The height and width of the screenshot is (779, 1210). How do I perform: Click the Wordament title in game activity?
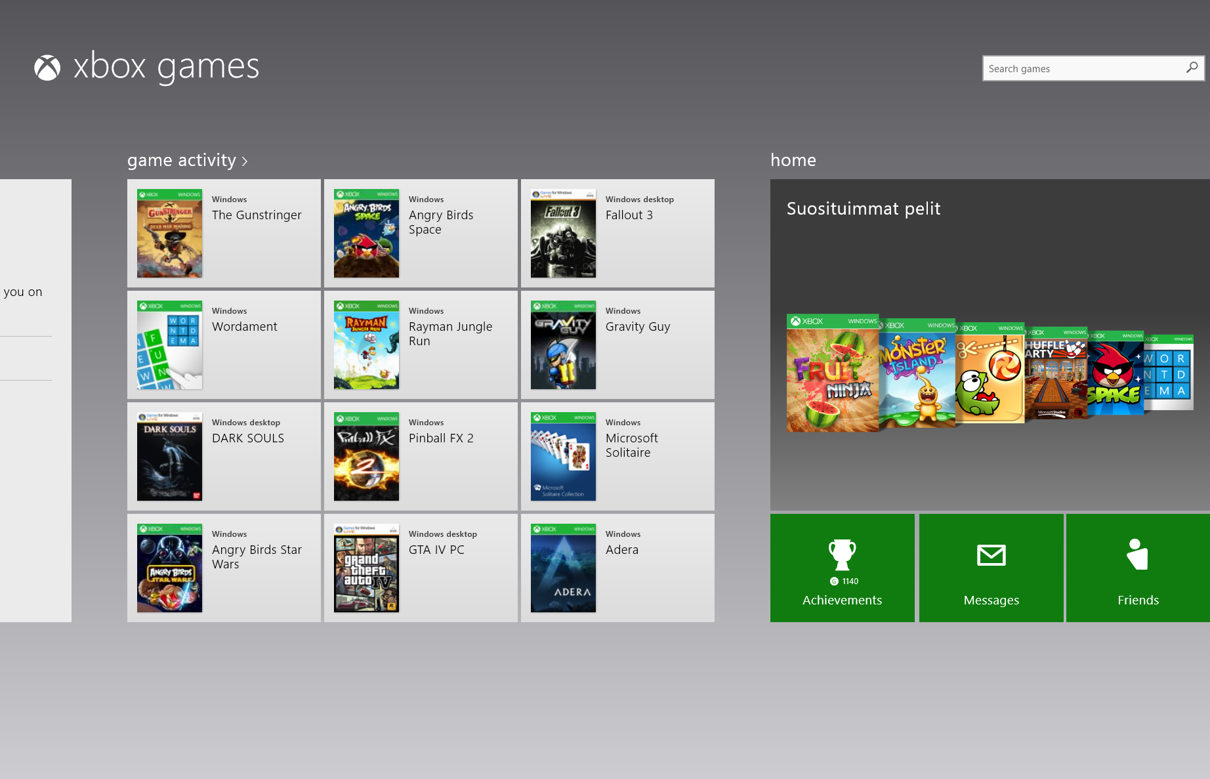245,327
